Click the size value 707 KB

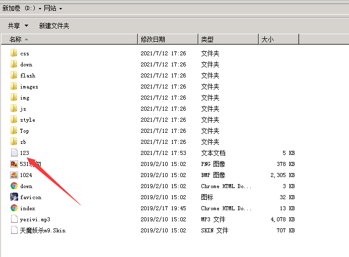click(x=286, y=230)
